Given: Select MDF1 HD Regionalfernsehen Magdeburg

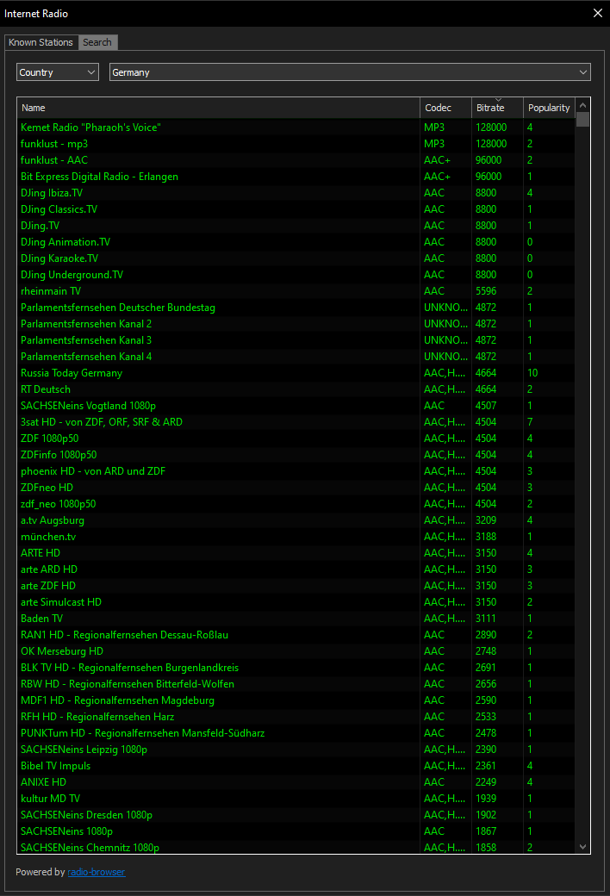Looking at the screenshot, I should click(296, 700).
